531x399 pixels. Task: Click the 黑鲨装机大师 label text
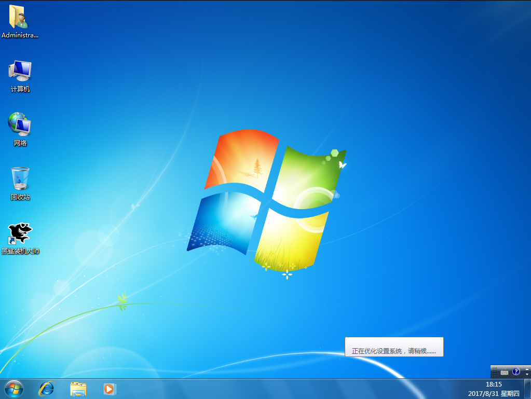pos(20,251)
